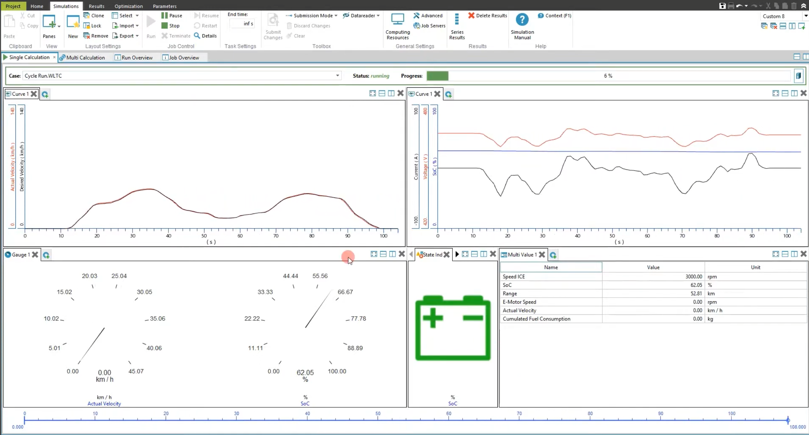Click the Advanced settings button
The image size is (809, 435).
pos(428,15)
